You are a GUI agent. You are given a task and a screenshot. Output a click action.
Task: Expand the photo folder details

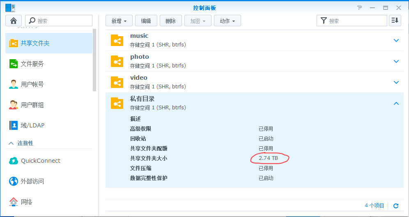tap(396, 61)
